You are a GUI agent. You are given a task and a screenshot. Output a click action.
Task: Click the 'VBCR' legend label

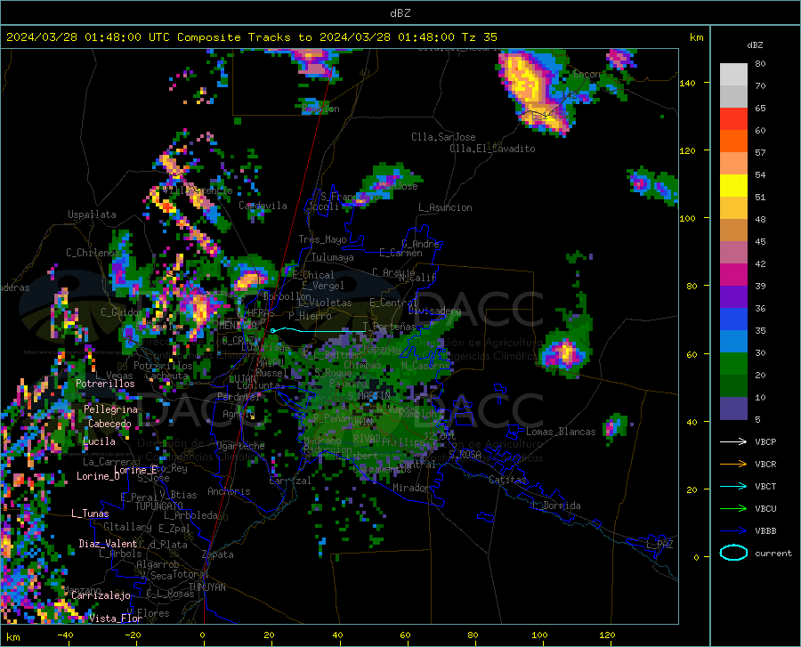pyautogui.click(x=765, y=465)
